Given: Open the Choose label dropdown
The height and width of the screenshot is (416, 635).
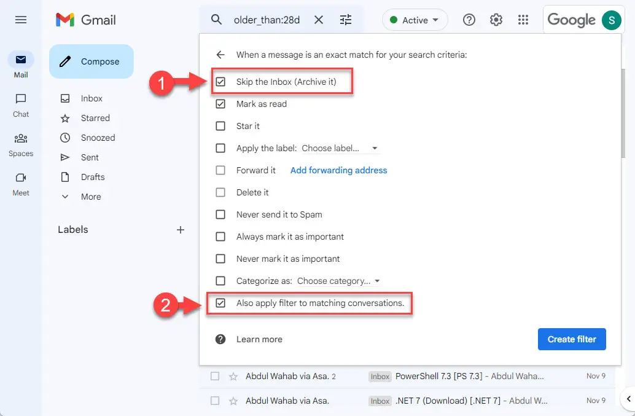Looking at the screenshot, I should coord(340,148).
